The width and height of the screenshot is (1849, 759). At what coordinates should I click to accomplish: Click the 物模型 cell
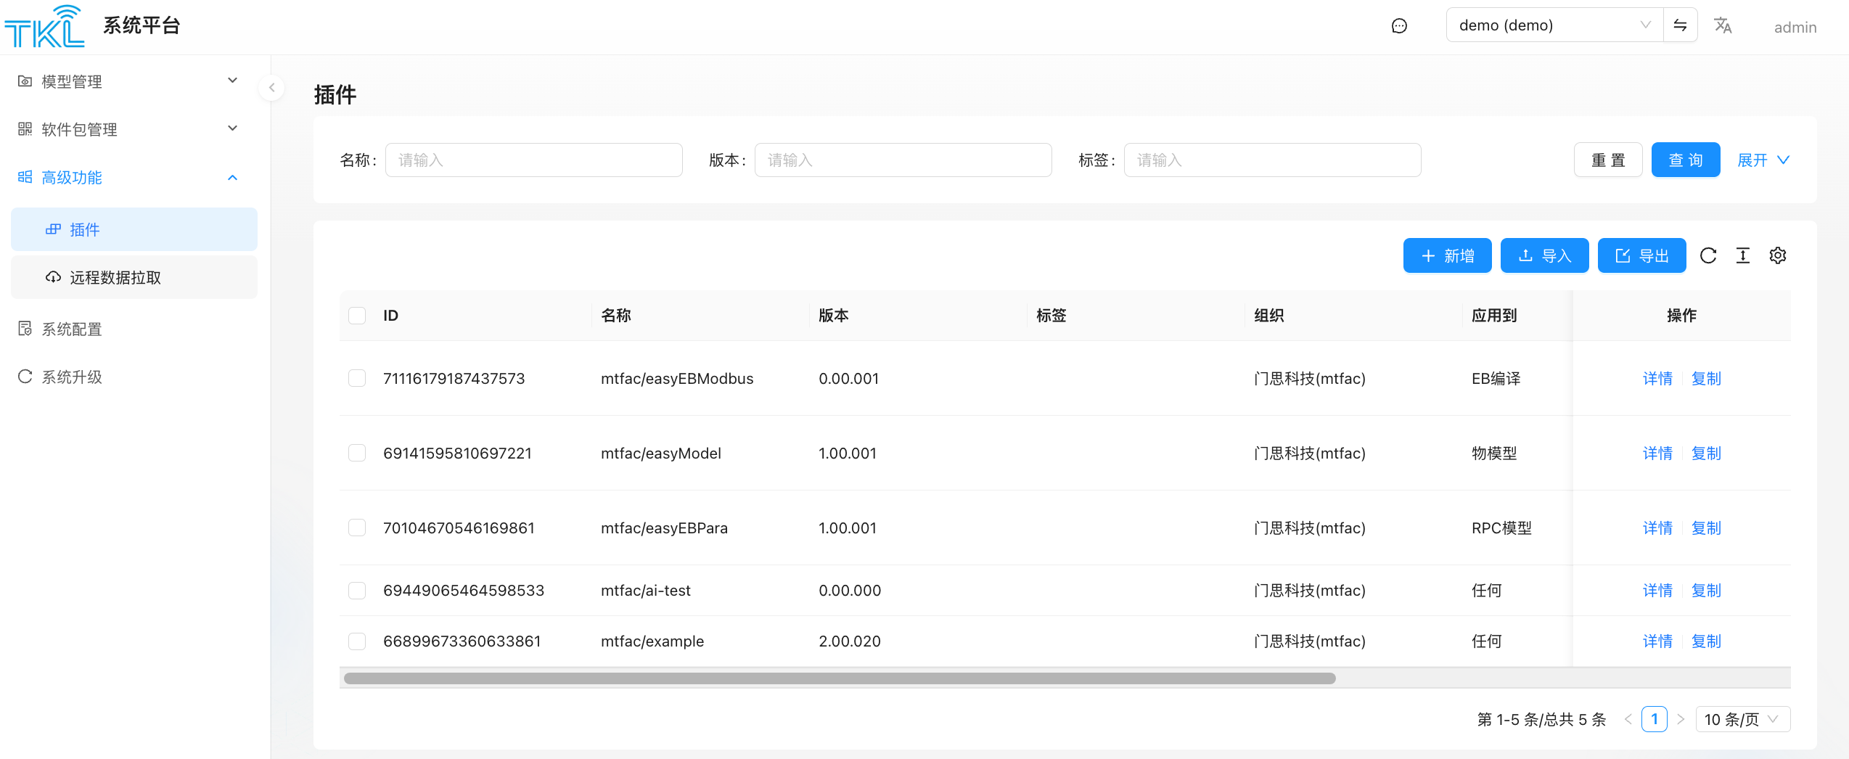click(x=1494, y=453)
